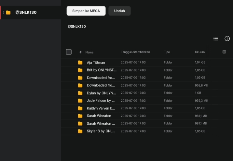This screenshot has height=161, width=233.
Task: Click the Aja Tittman folder icon
Action: tap(80, 63)
